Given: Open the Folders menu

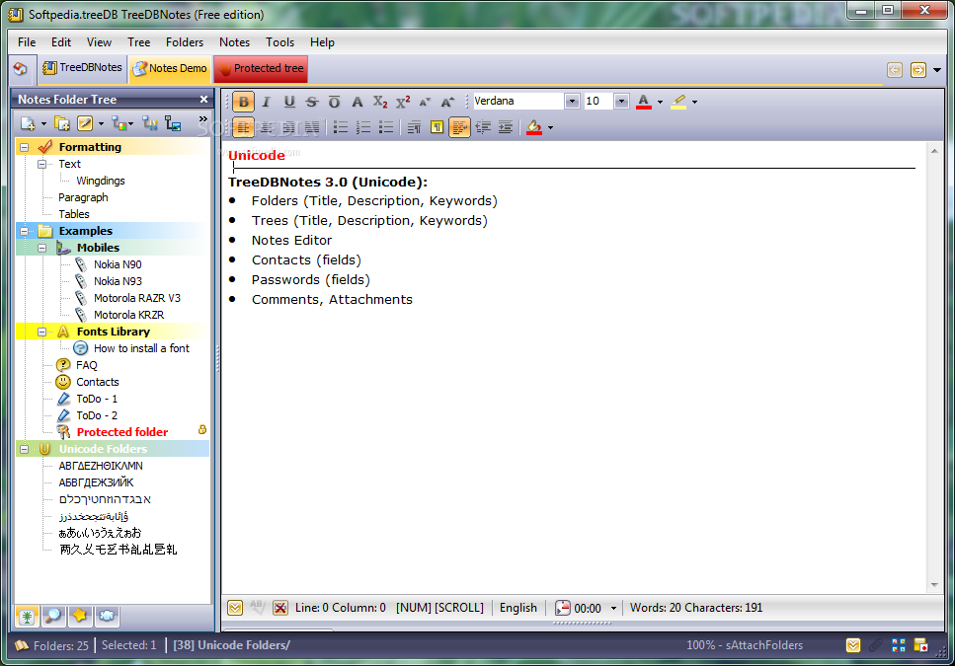Looking at the screenshot, I should [184, 42].
